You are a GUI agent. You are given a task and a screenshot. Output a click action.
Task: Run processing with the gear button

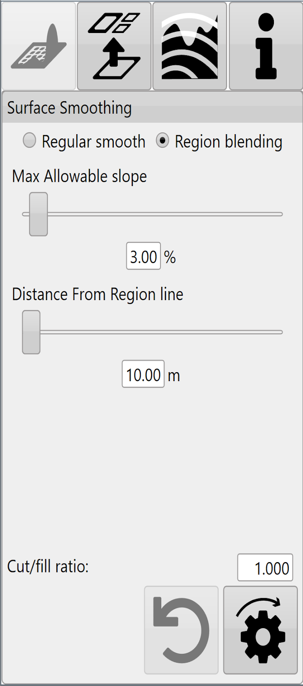coord(261,630)
